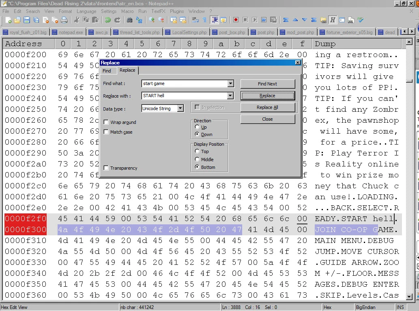Click the vertical scrollbar up arrow
Screen dimensions: 419x311
[409, 42]
